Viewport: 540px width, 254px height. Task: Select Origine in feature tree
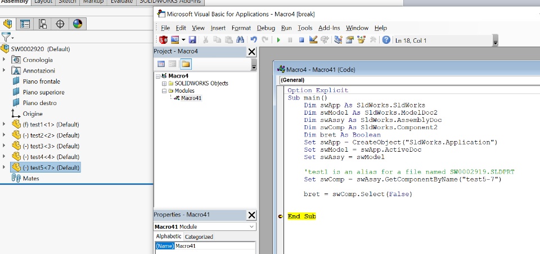pos(33,114)
